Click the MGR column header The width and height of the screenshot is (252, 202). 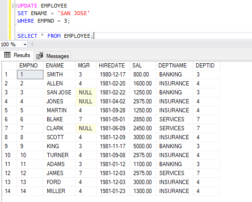tap(86, 66)
